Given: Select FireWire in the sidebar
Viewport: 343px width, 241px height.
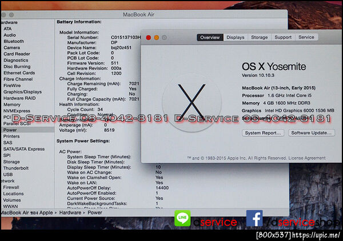Looking at the screenshot, I should 12,86.
